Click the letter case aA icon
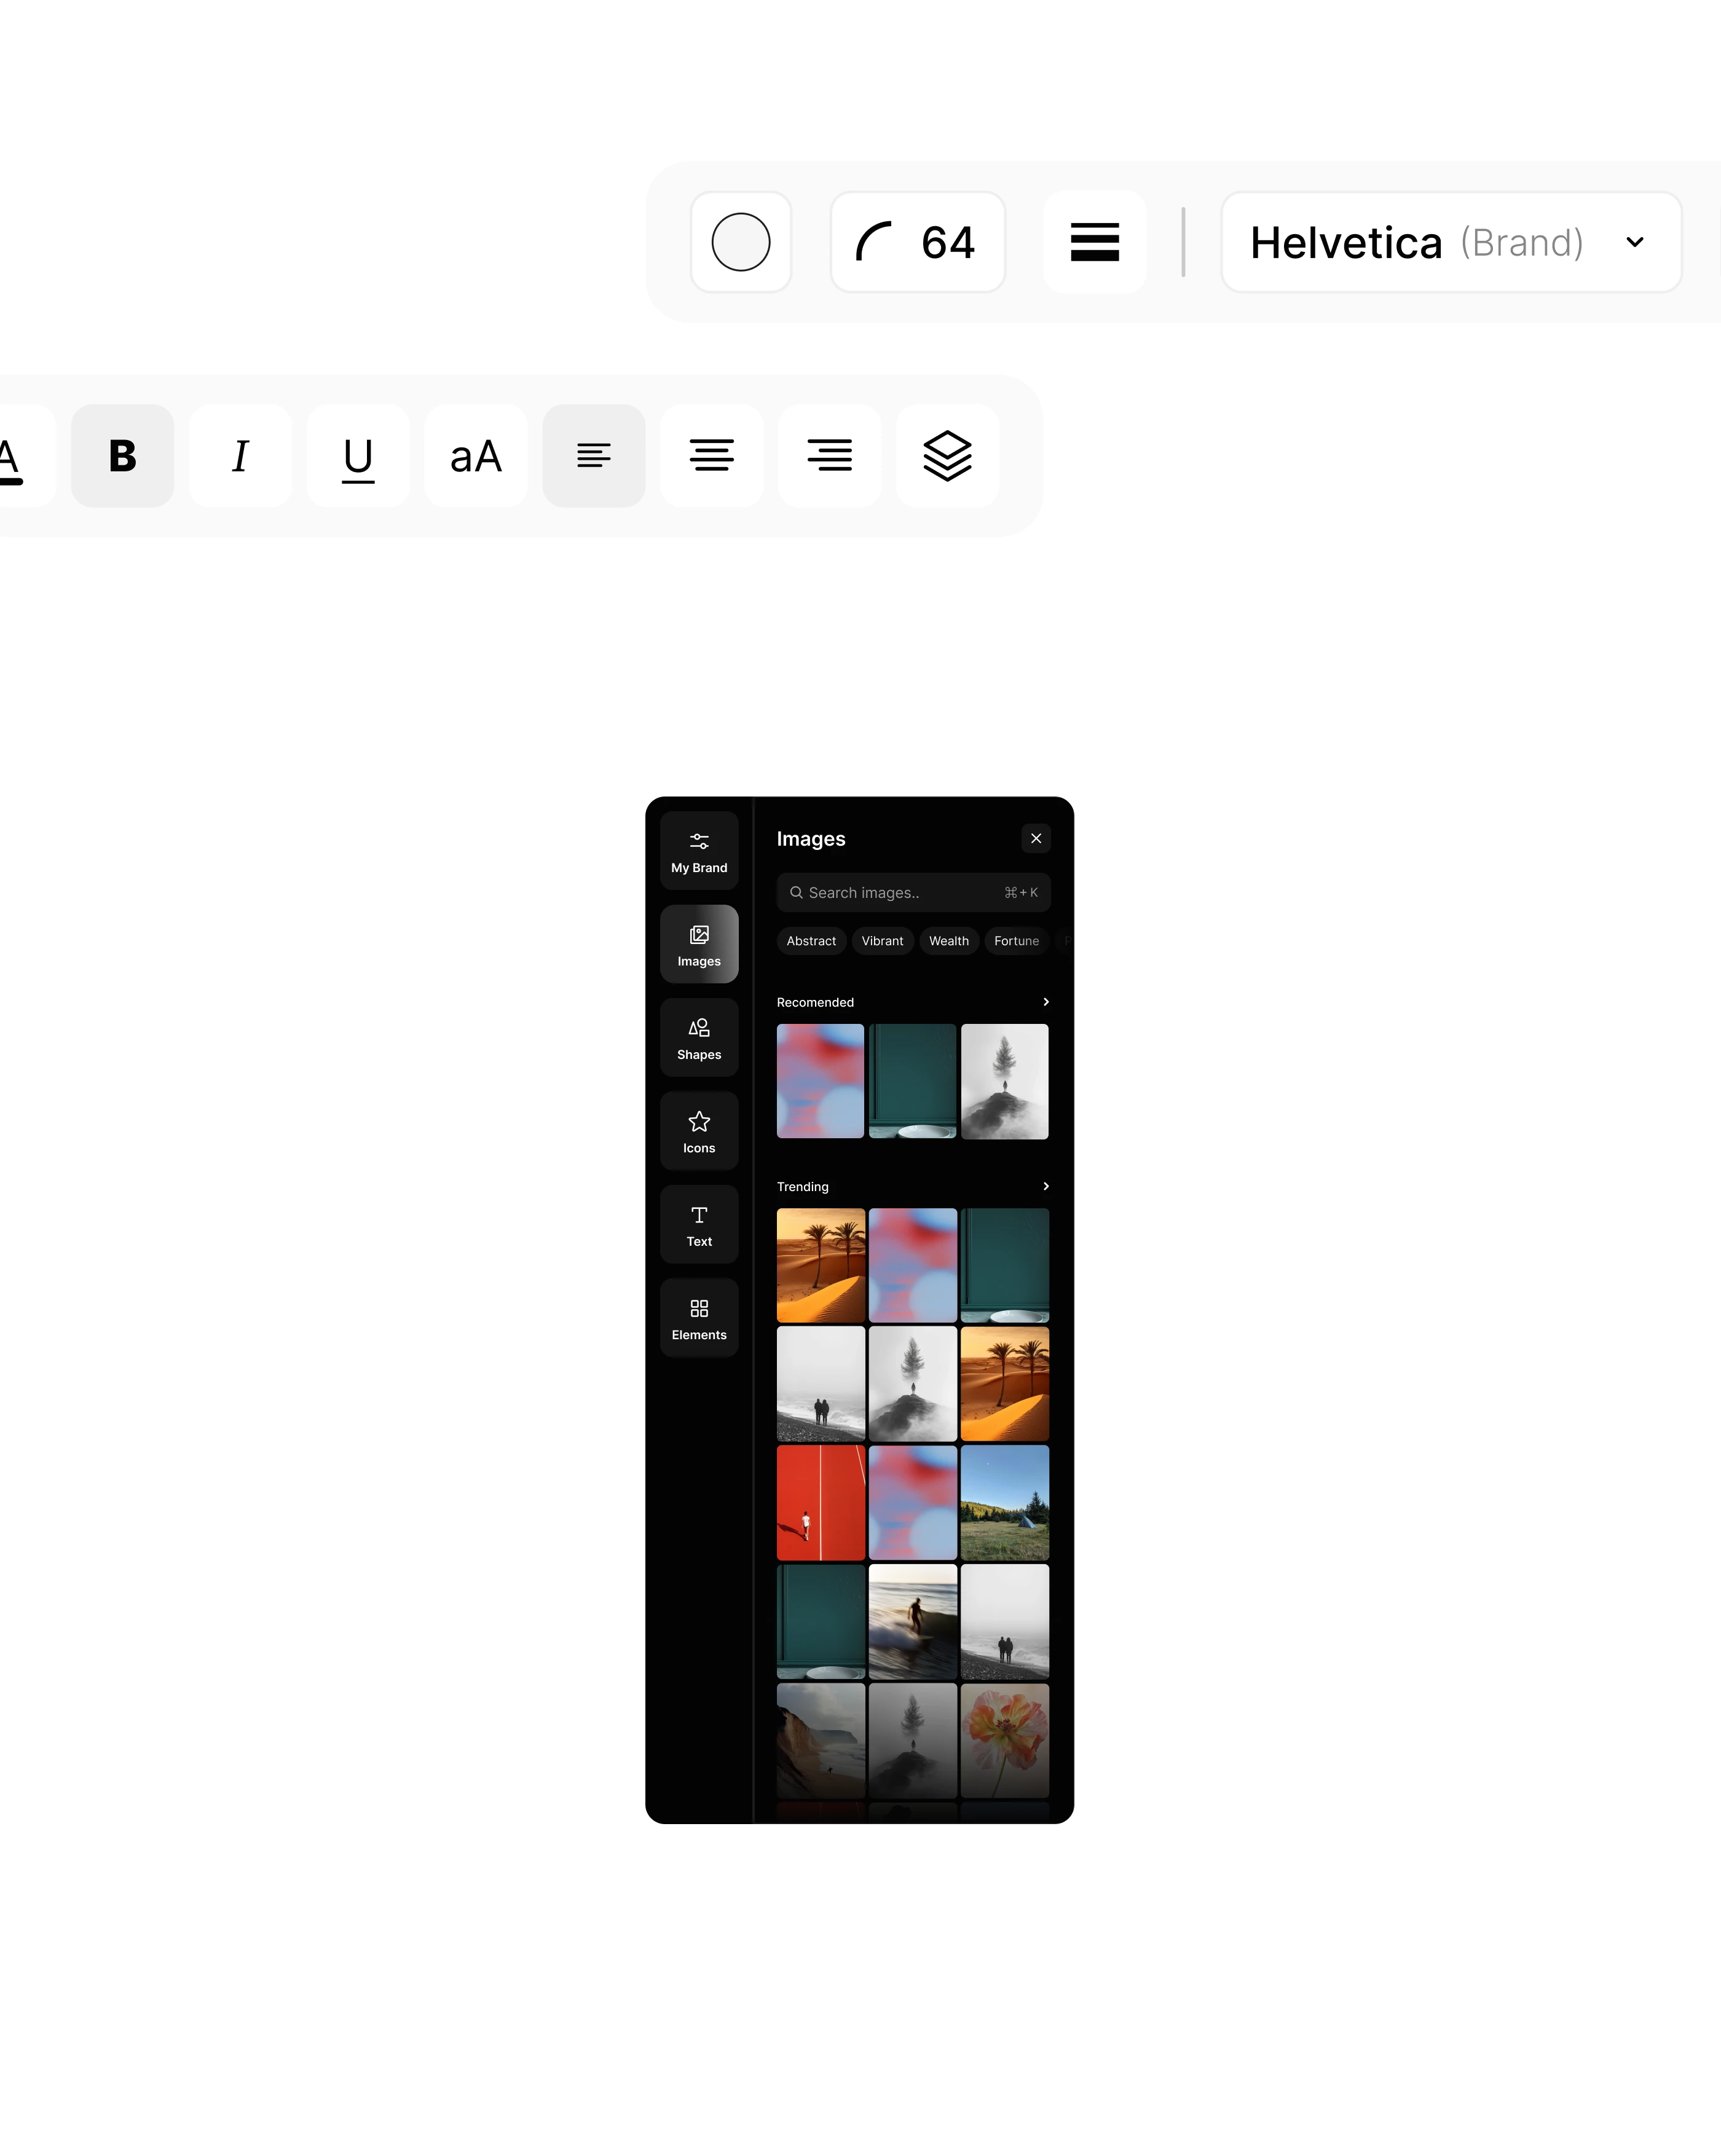This screenshot has width=1721, height=2156. click(475, 456)
